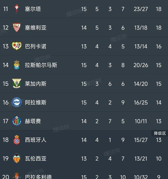Tap the 莱加内斯 team name
168x179 pixels.
tap(36, 84)
